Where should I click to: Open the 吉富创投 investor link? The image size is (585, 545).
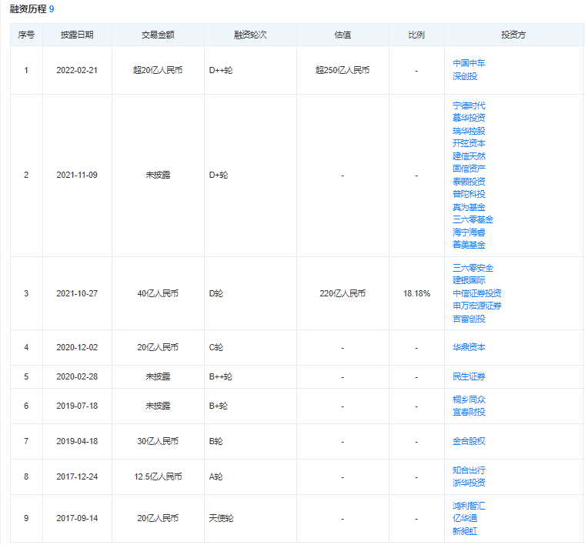click(469, 319)
